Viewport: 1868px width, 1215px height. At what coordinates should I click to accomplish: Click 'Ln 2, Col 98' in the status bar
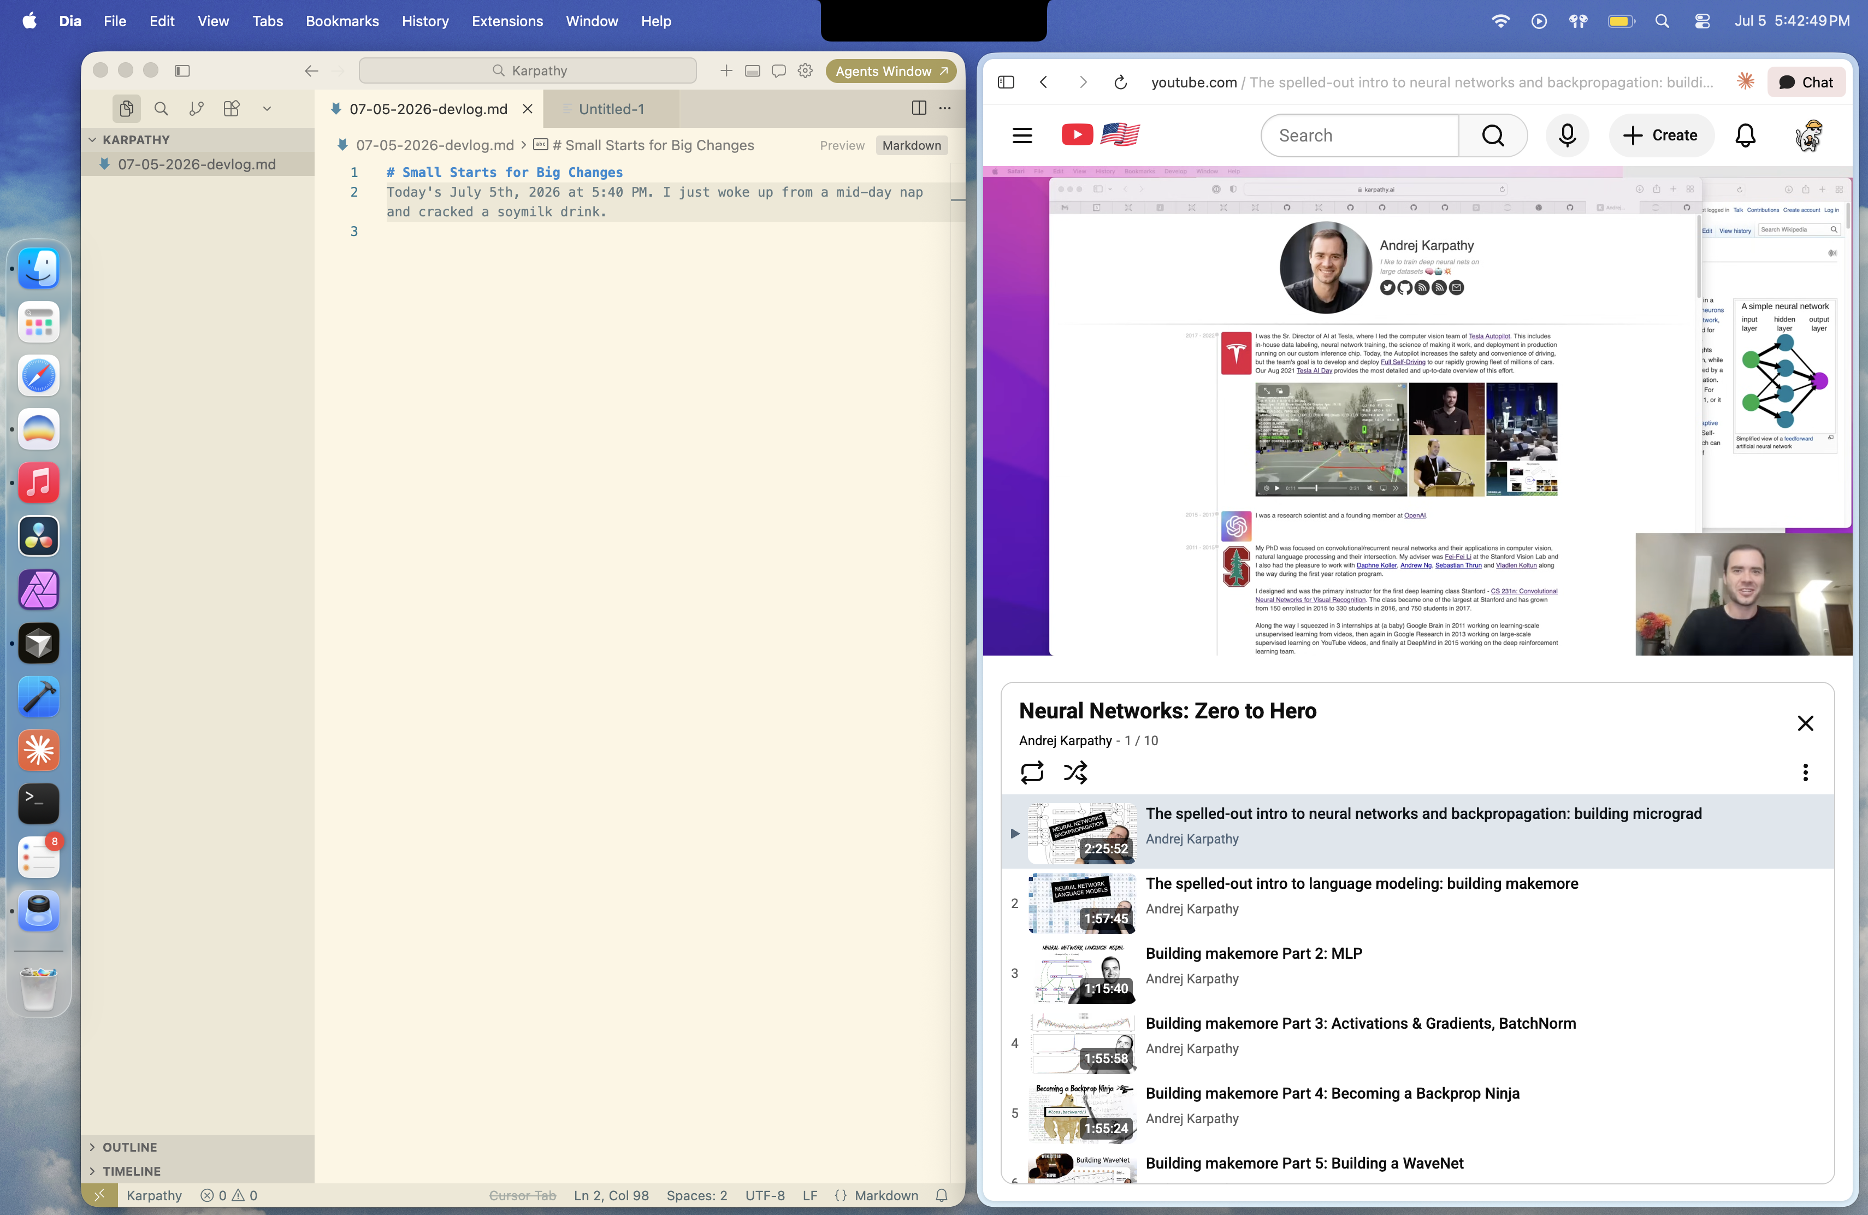[611, 1195]
